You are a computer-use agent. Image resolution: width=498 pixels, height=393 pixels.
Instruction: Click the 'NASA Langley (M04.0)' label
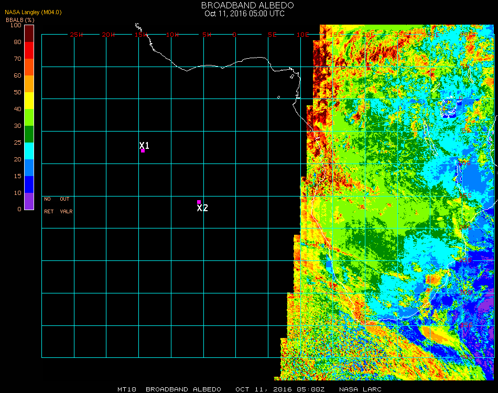(x=33, y=13)
